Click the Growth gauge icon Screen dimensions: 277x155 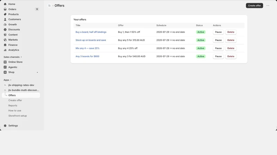[5, 24]
